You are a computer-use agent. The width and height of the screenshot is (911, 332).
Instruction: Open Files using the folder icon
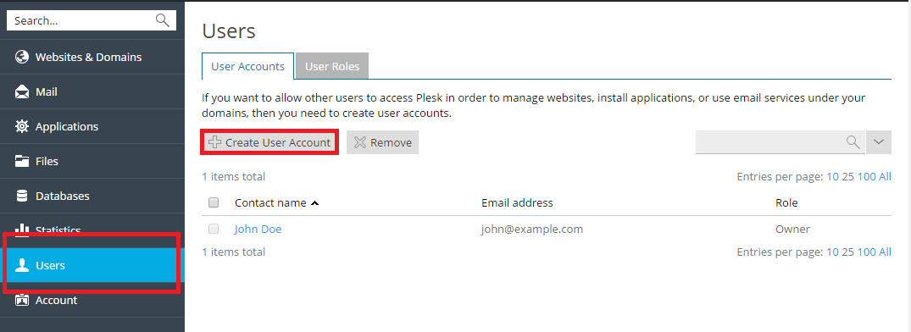click(22, 161)
